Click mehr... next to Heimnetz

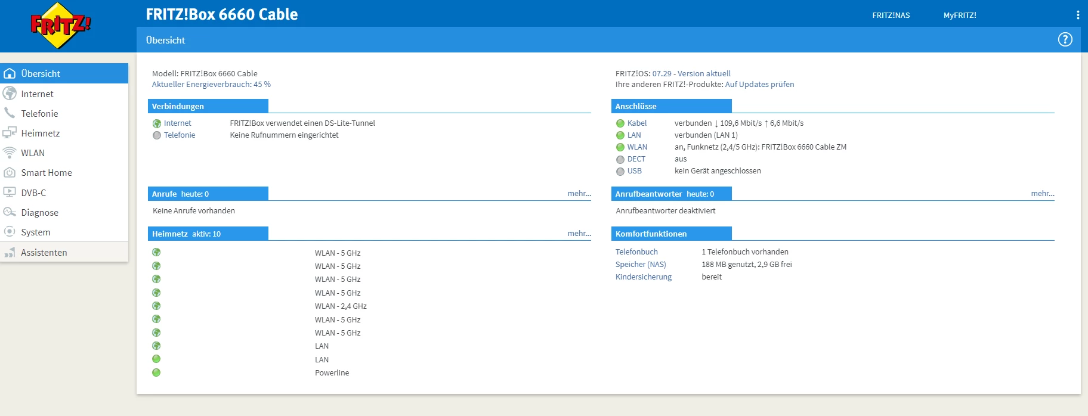point(579,234)
